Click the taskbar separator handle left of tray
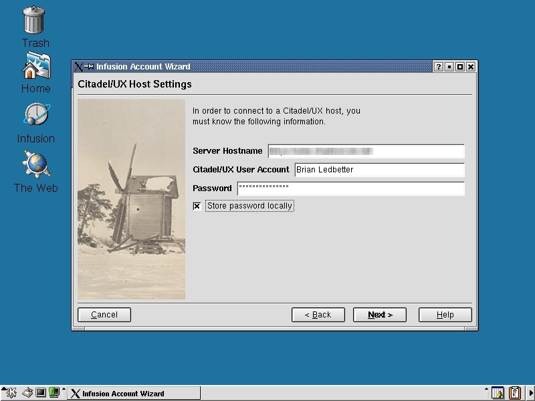Viewport: 535px width, 401px height. [x=487, y=393]
